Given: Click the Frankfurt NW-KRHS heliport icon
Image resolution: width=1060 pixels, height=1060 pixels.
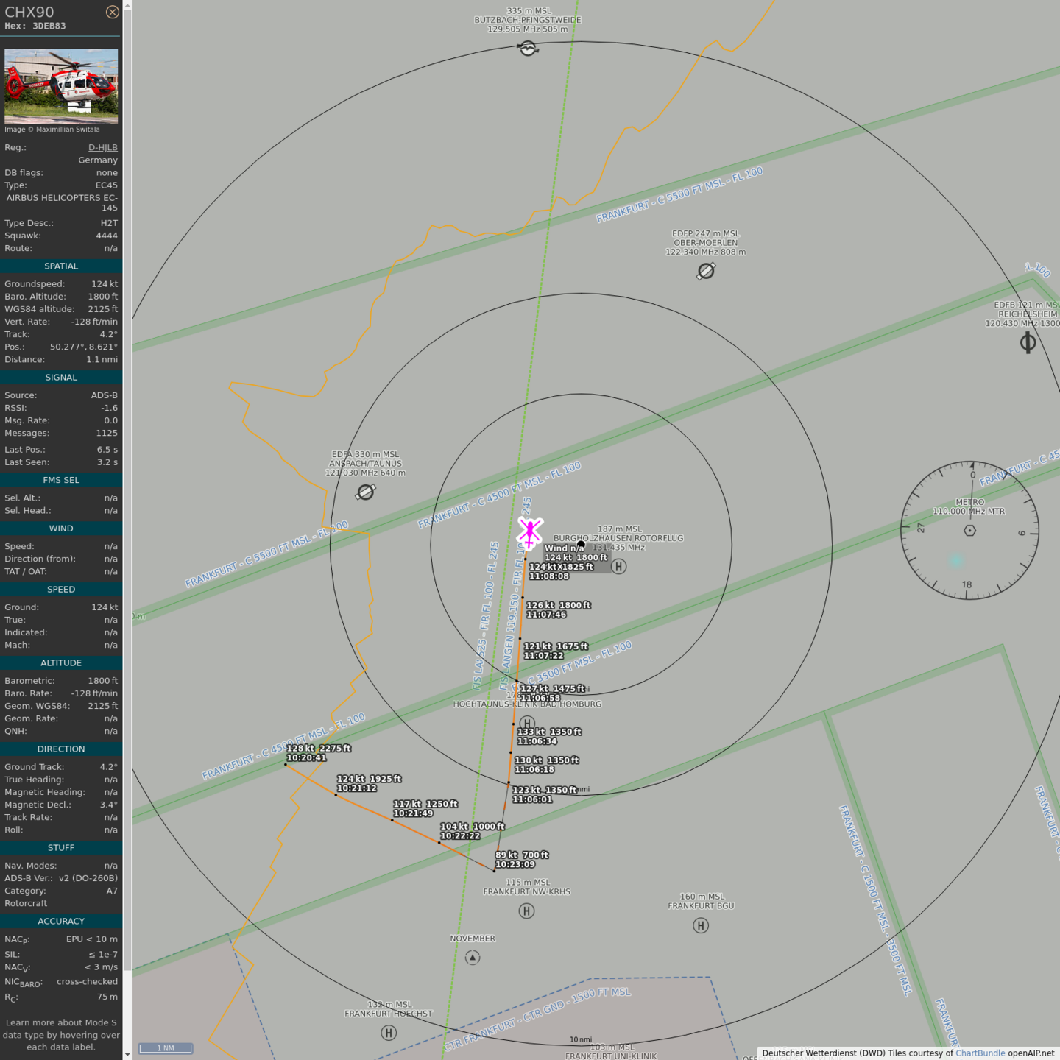Looking at the screenshot, I should 526,911.
